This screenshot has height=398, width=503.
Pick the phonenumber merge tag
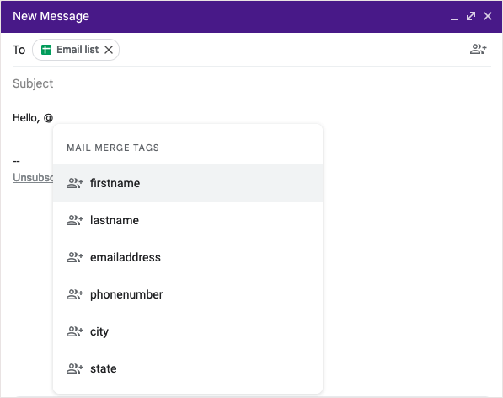coord(188,294)
